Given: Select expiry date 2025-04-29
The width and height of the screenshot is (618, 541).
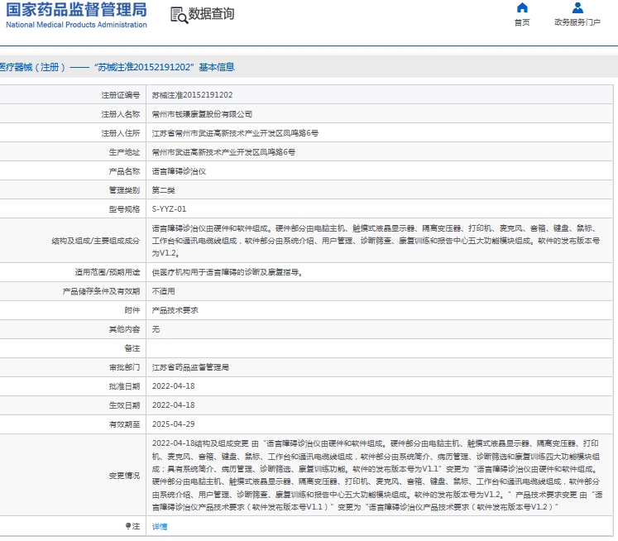Looking at the screenshot, I should coord(174,424).
